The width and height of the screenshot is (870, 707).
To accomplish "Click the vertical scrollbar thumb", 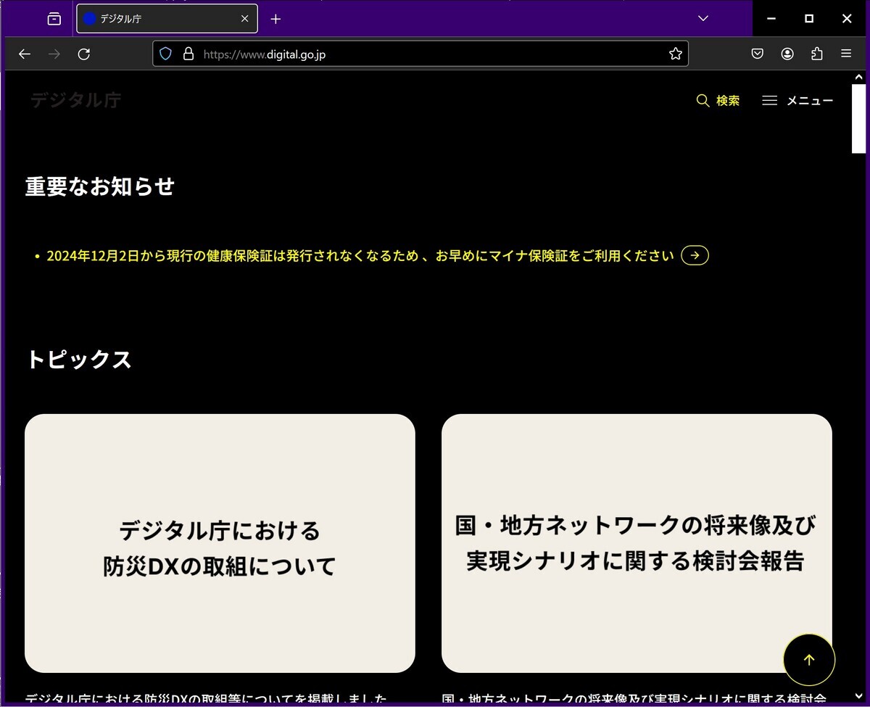I will 859,119.
